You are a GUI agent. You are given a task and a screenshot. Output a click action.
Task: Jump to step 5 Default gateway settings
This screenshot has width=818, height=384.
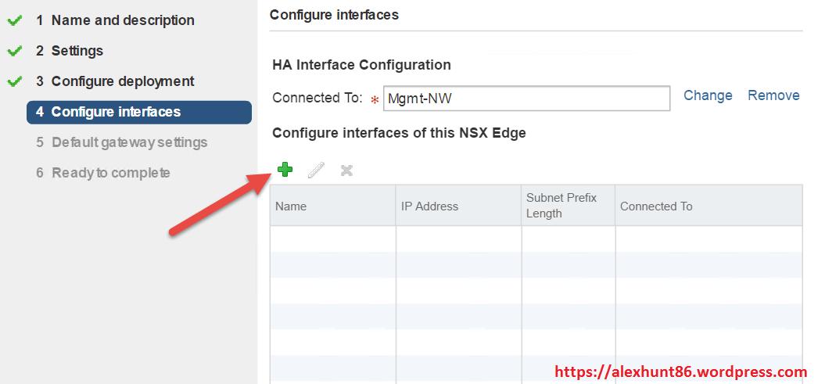click(129, 142)
